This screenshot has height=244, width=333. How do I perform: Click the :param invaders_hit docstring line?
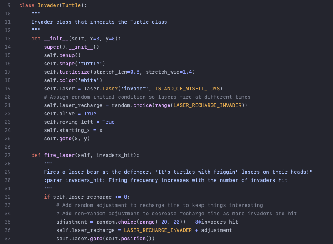click(166, 180)
